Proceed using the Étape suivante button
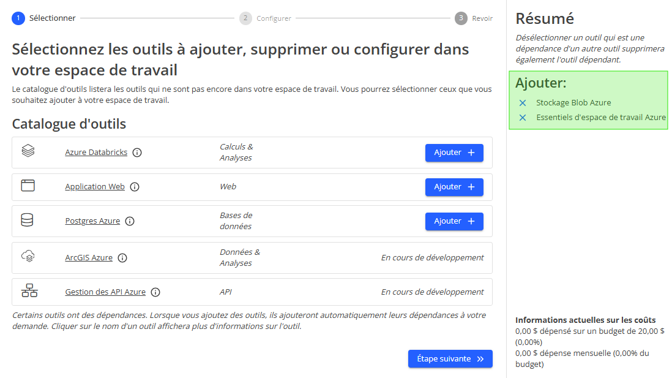Image resolution: width=672 pixels, height=378 pixels. coord(450,358)
